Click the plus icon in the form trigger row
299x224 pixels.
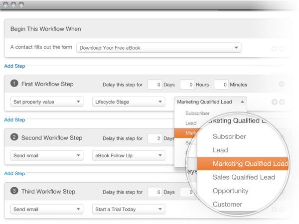point(274,49)
